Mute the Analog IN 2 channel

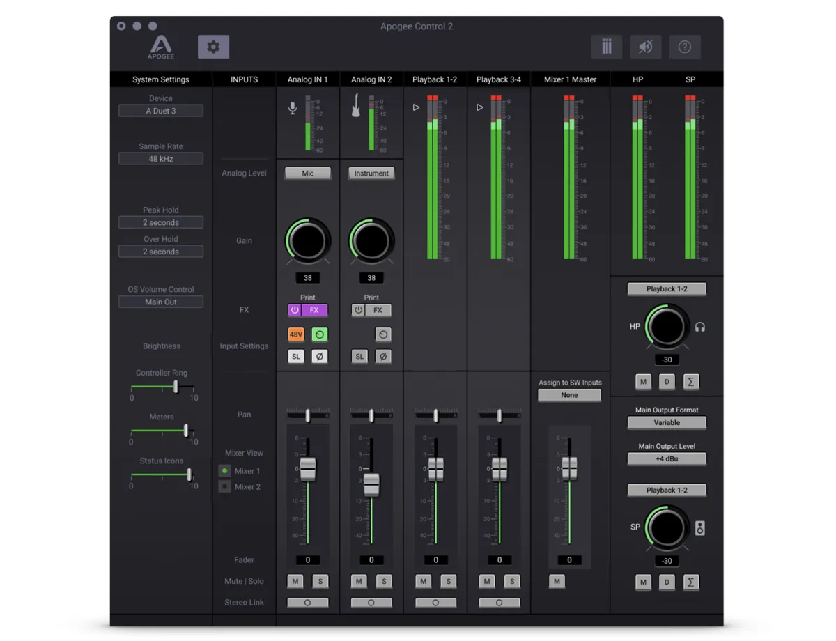(x=359, y=581)
